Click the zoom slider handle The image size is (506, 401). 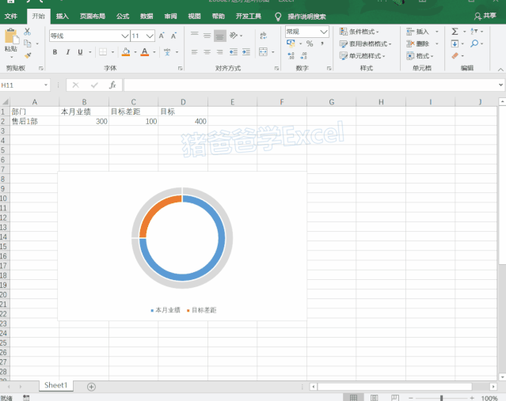coord(441,398)
